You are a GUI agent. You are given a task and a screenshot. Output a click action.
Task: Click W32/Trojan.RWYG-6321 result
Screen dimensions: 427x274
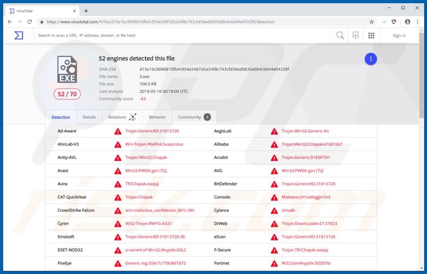(149, 224)
